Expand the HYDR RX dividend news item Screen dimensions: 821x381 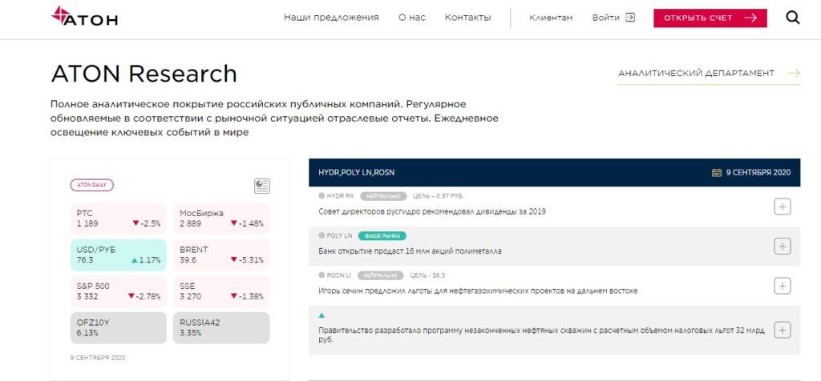[x=783, y=207]
